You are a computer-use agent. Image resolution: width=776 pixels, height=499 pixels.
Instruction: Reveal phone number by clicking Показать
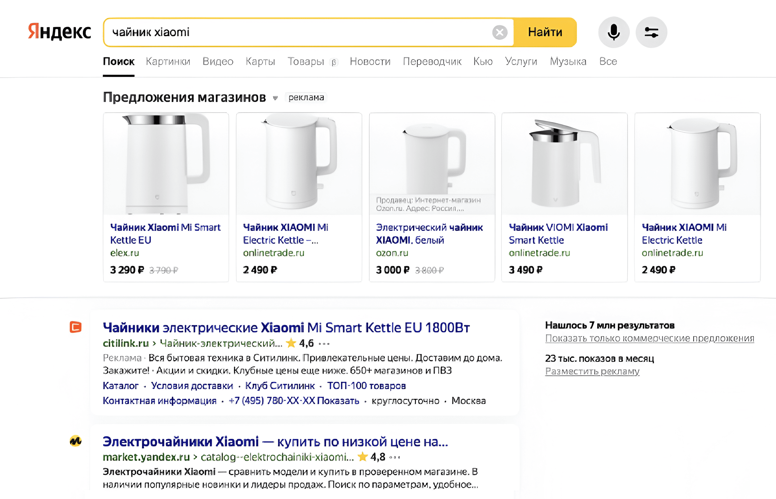pyautogui.click(x=338, y=401)
